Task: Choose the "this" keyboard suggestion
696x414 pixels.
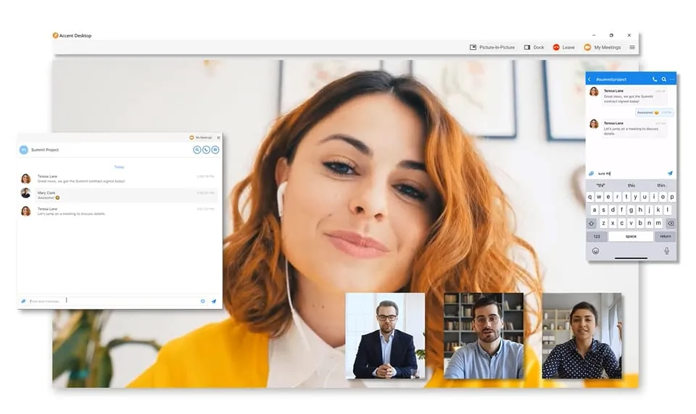Action: [x=631, y=185]
